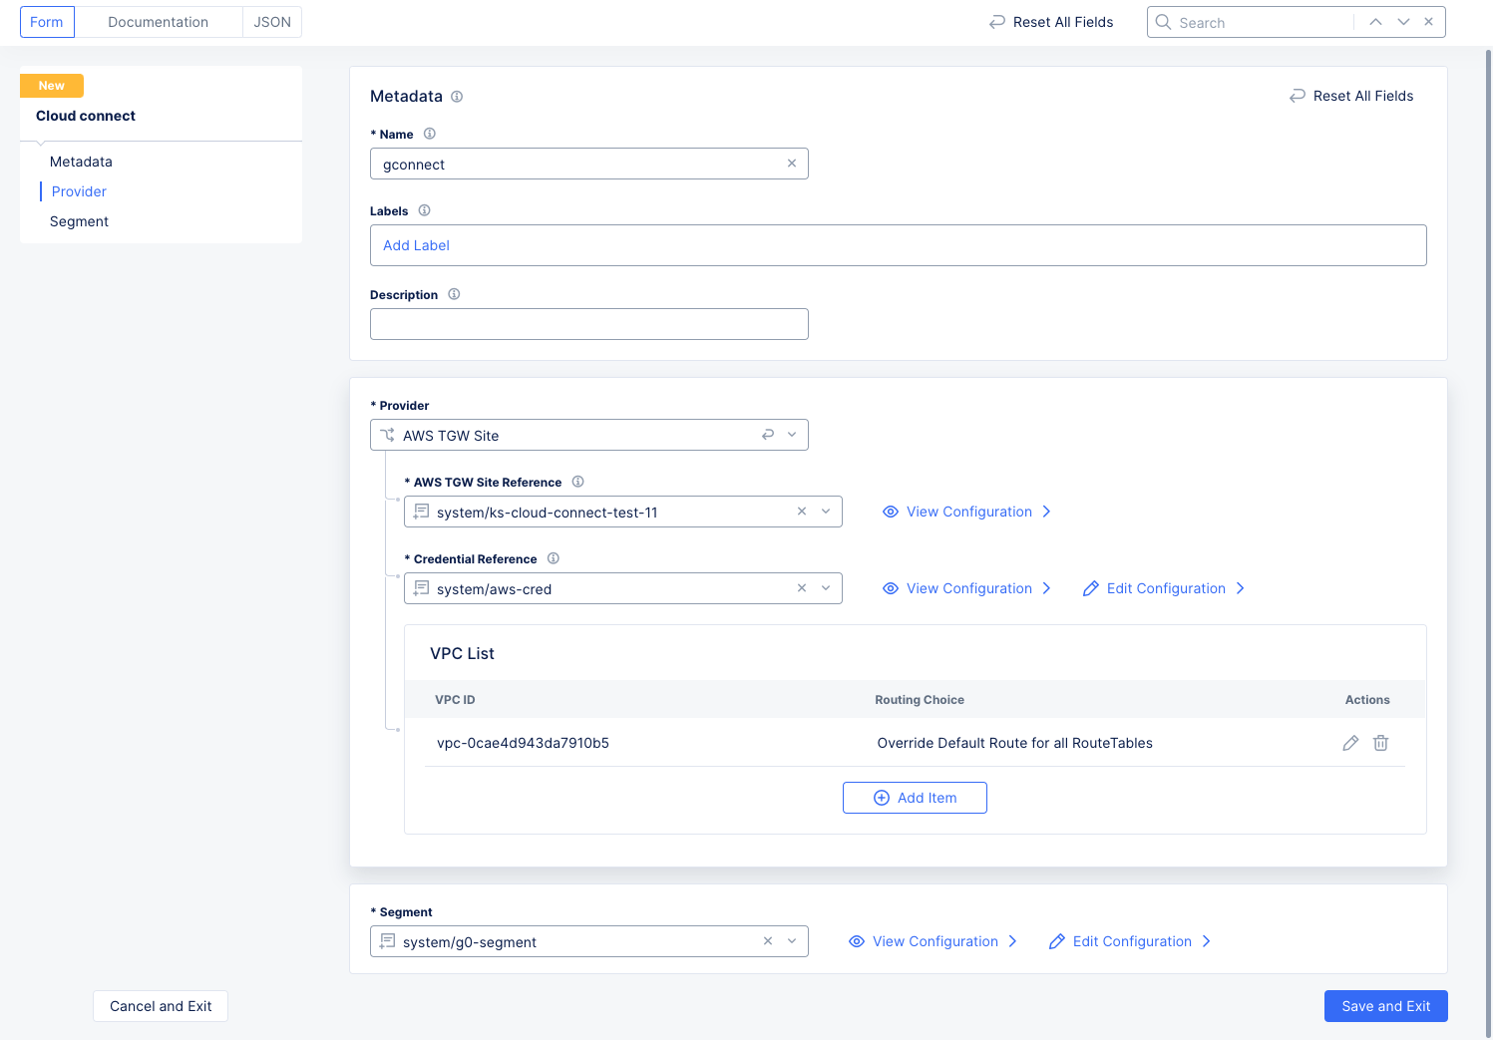Viewport: 1493px width, 1040px height.
Task: Switch to the JSON tab
Action: (x=271, y=21)
